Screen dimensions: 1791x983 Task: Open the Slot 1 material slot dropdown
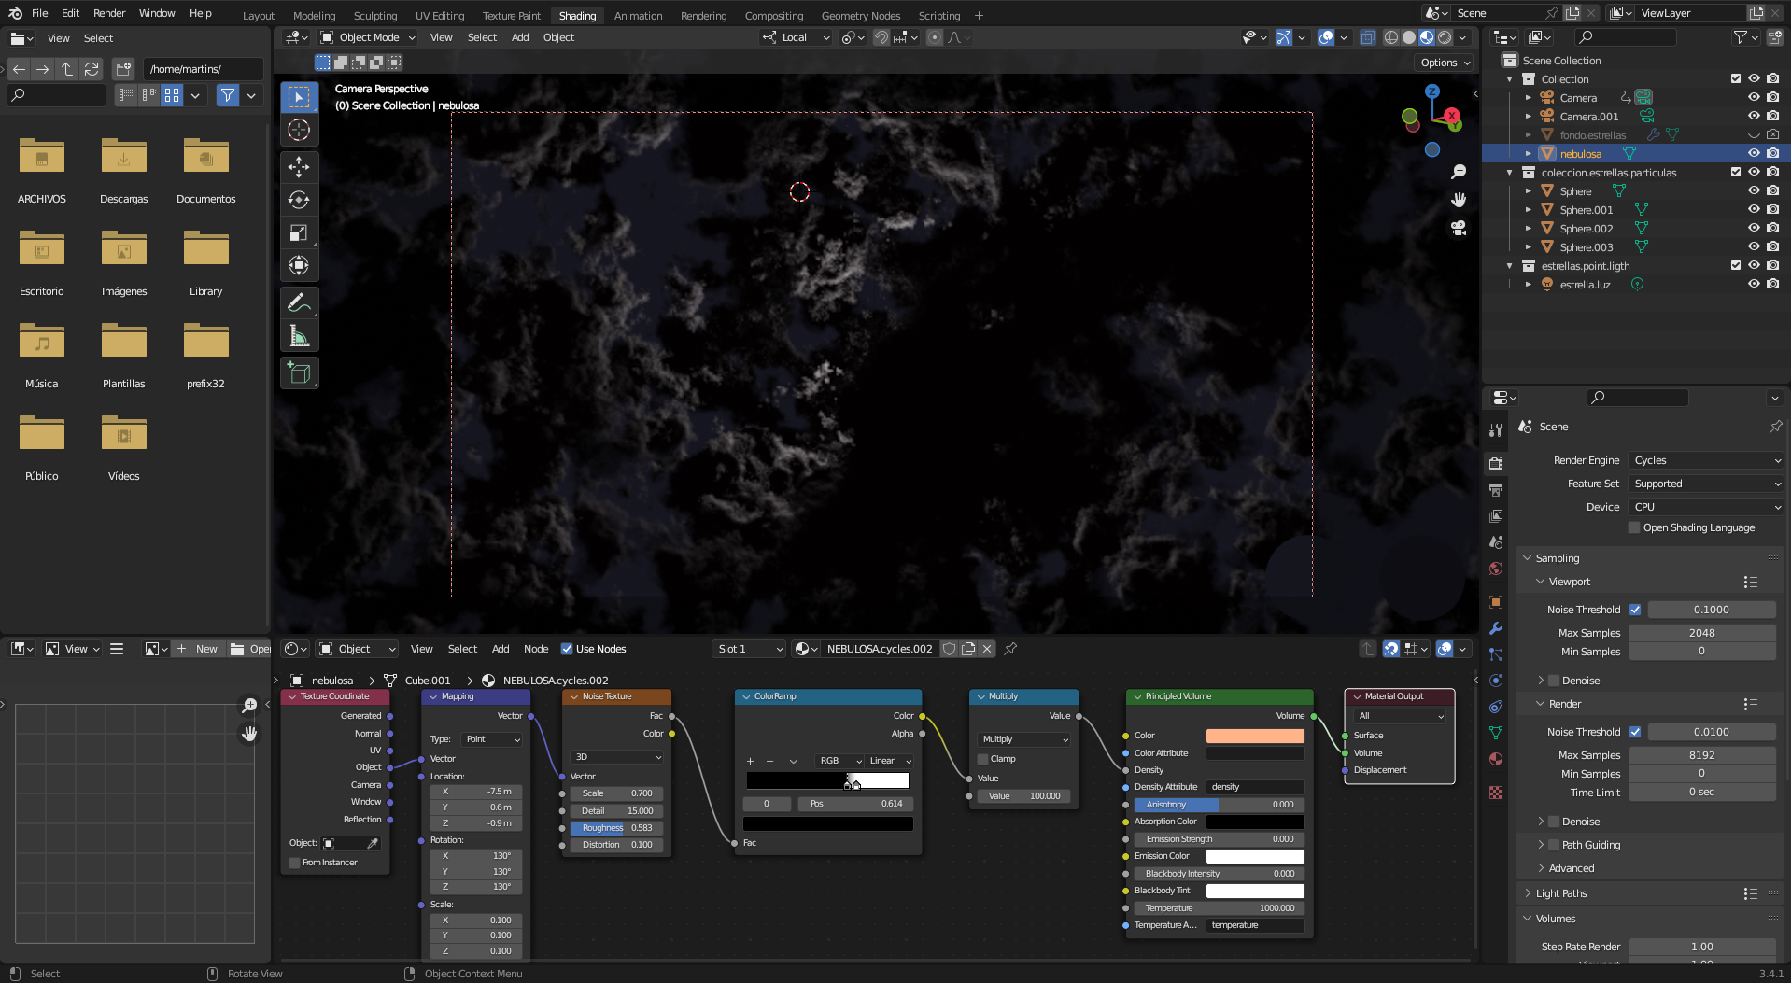pyautogui.click(x=750, y=649)
